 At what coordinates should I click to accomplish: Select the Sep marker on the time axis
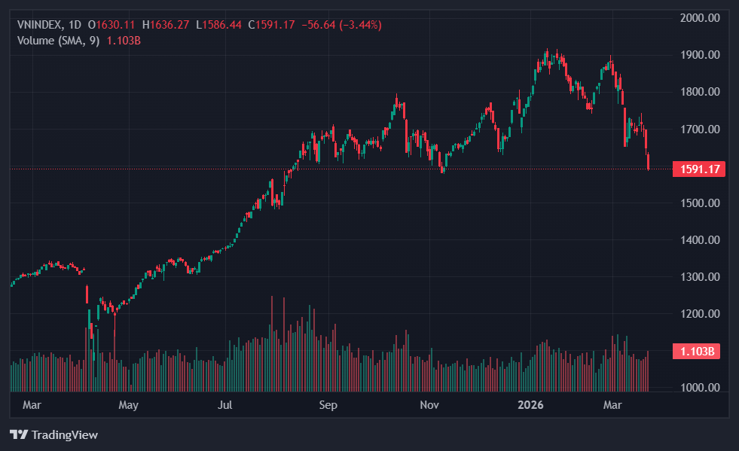tap(328, 405)
